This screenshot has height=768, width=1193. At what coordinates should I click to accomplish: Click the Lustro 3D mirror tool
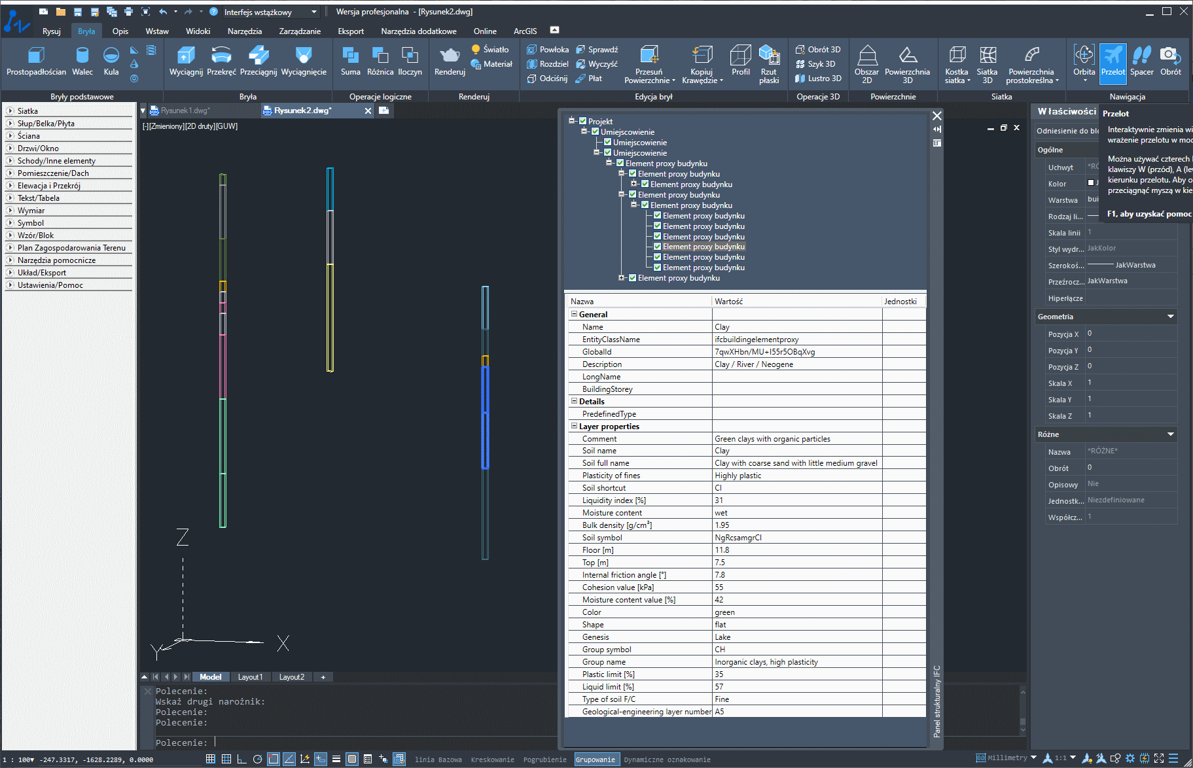click(x=818, y=78)
